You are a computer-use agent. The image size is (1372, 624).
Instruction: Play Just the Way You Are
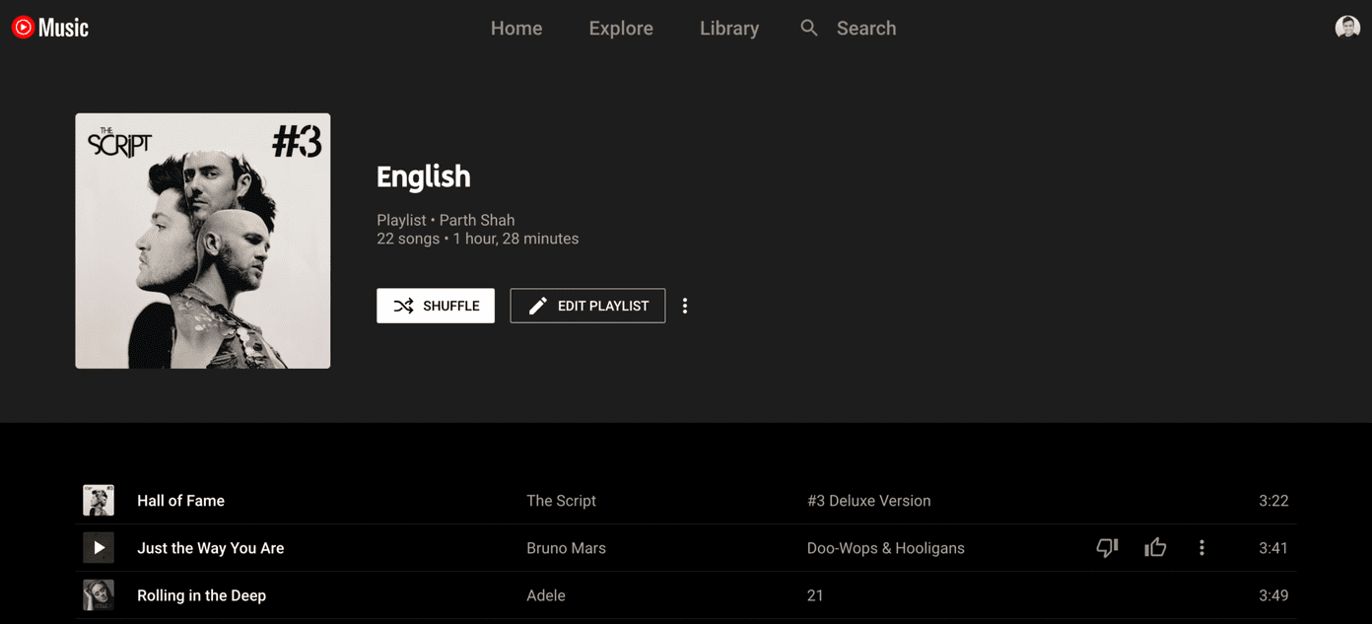click(x=99, y=548)
